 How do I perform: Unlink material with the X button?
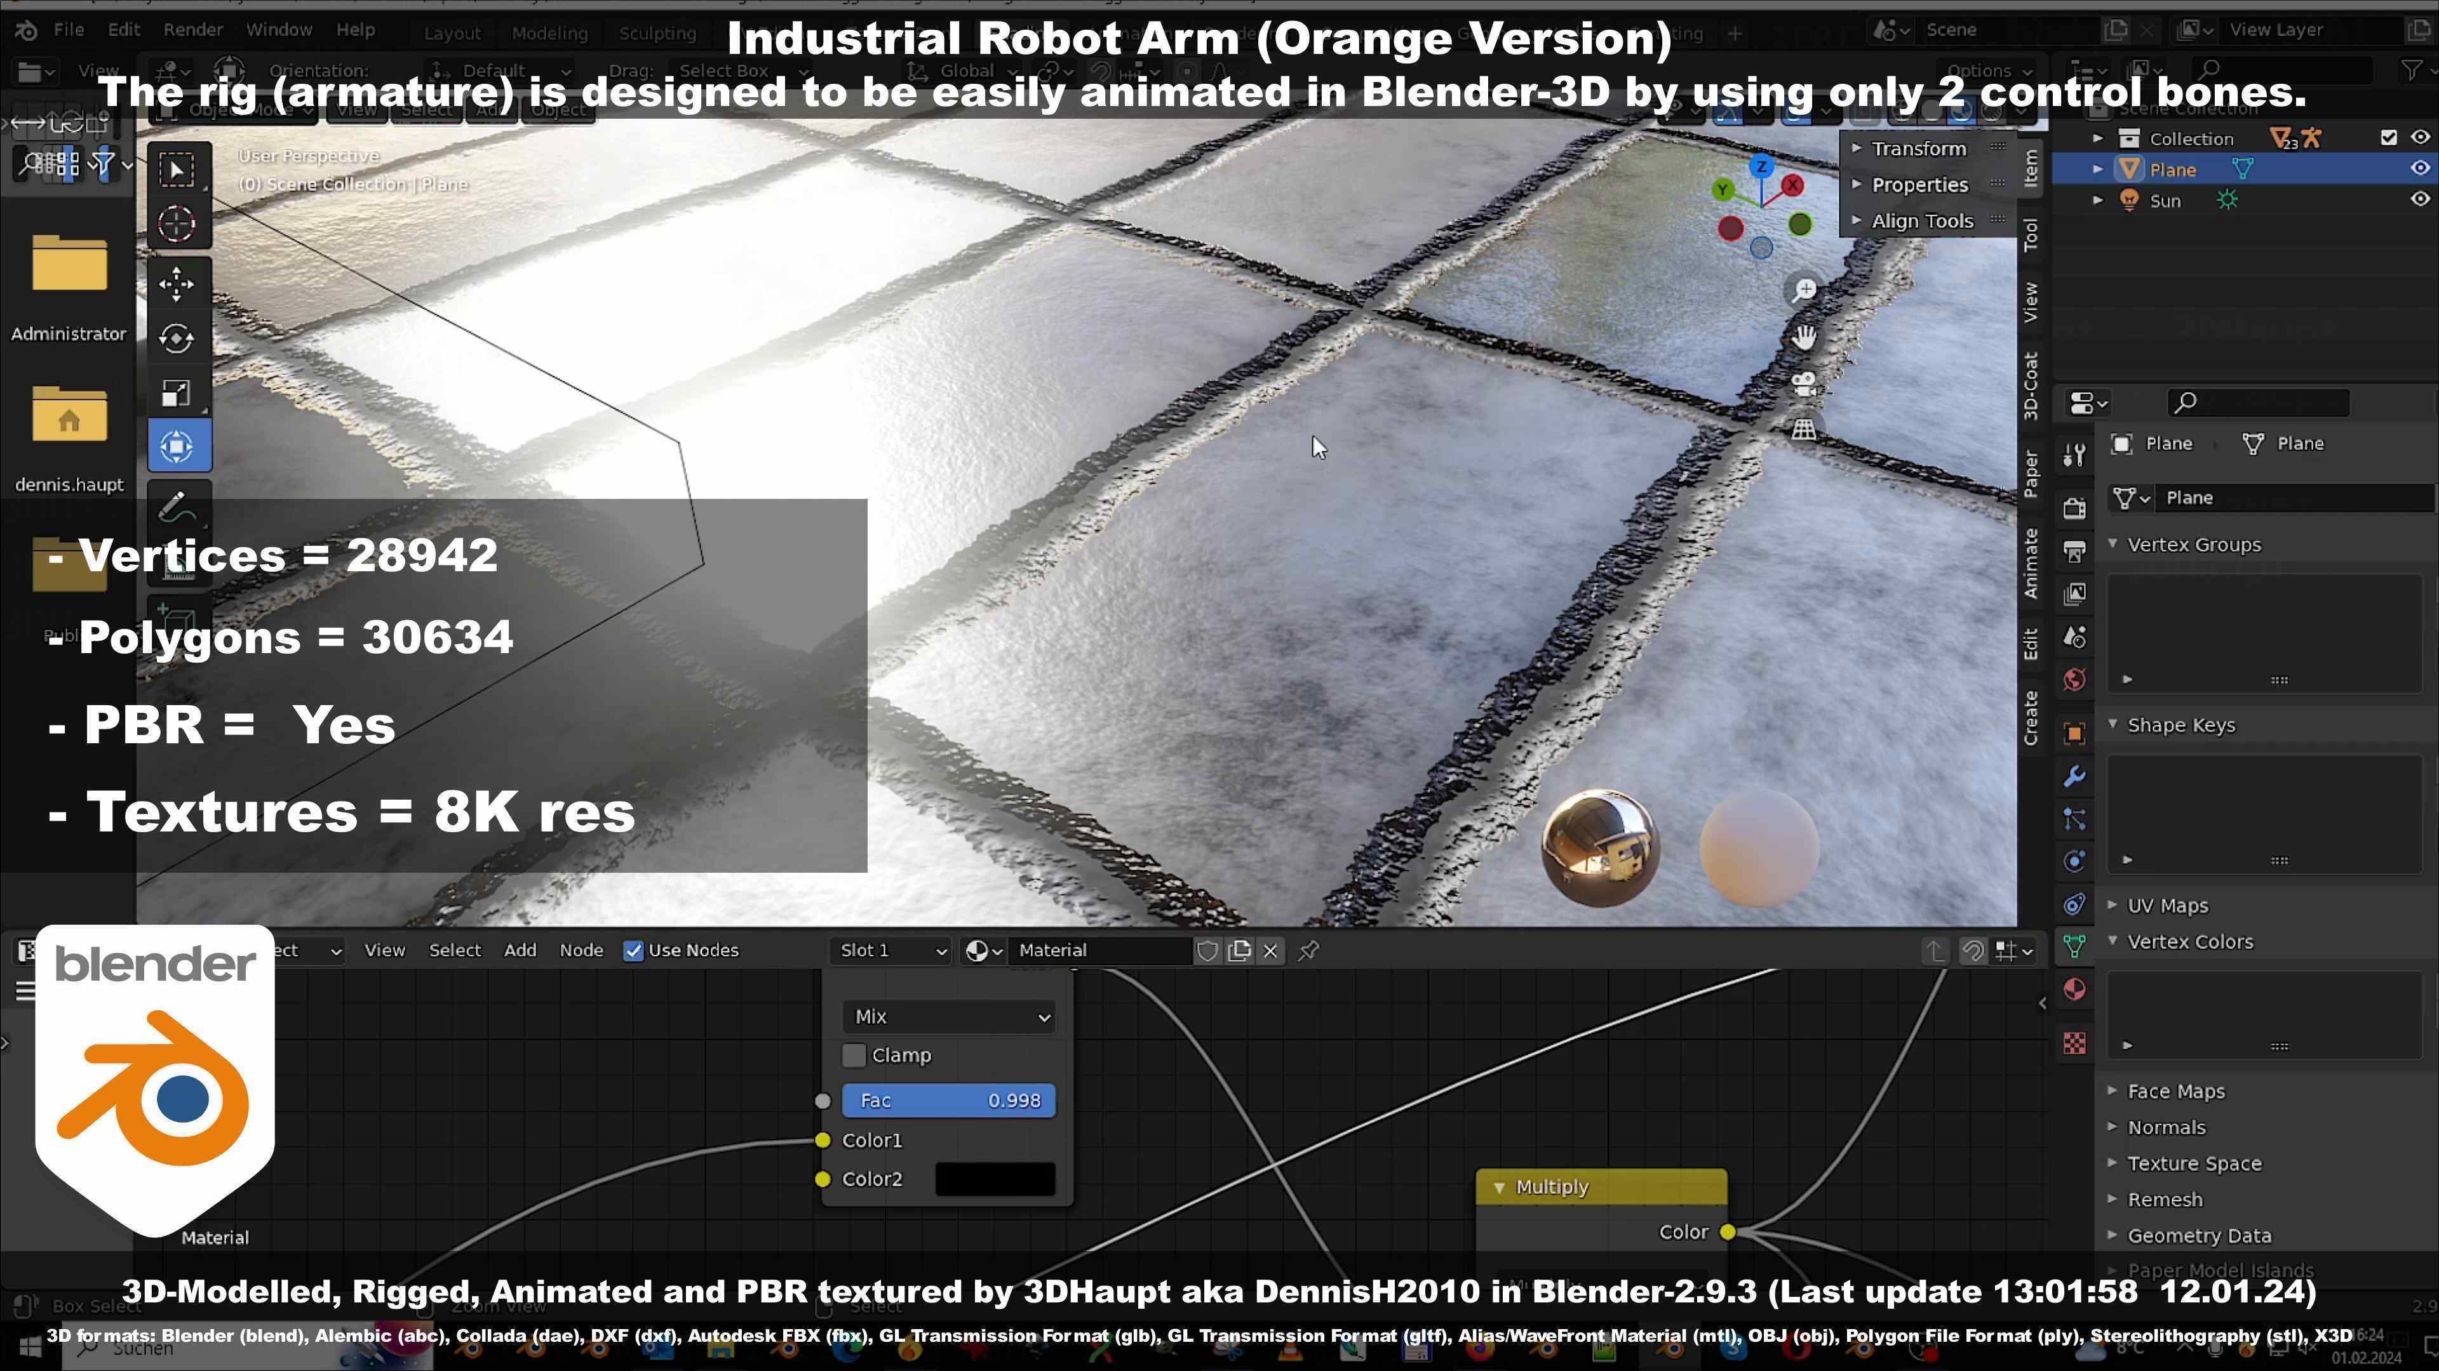1270,951
